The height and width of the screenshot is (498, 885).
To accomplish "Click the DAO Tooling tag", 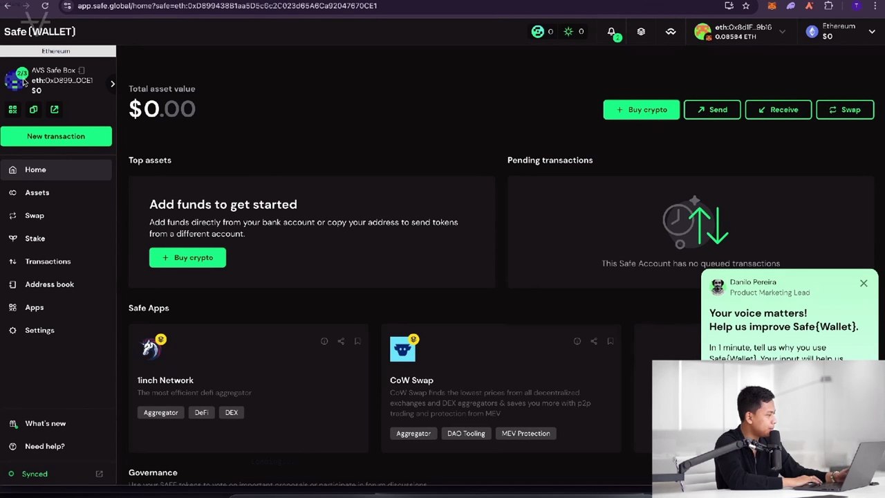I will [466, 434].
